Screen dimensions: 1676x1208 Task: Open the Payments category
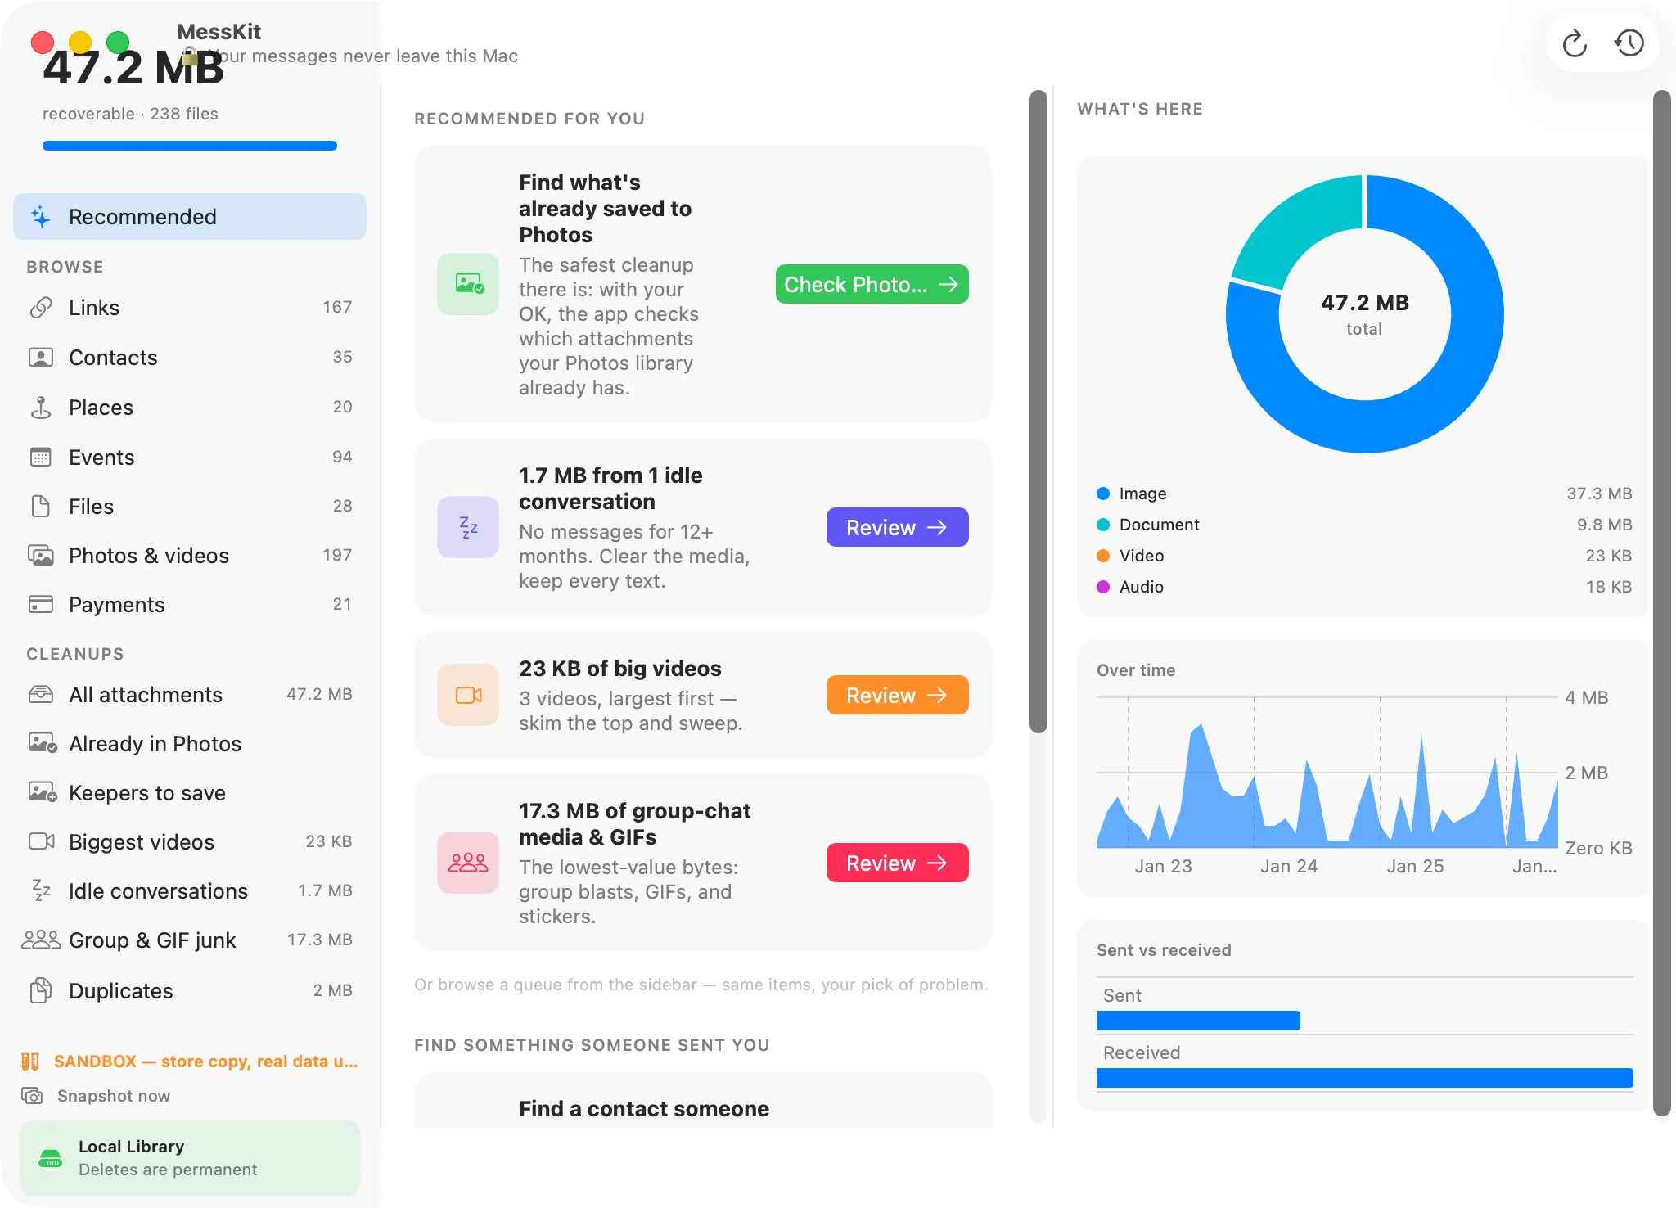coord(190,605)
